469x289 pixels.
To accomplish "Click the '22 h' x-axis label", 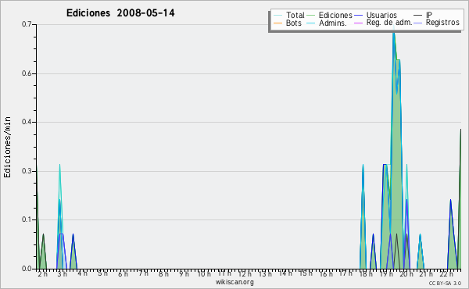I will (x=446, y=274).
